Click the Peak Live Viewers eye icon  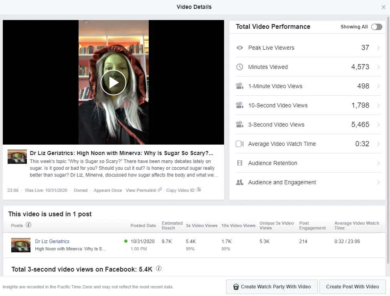click(x=240, y=48)
